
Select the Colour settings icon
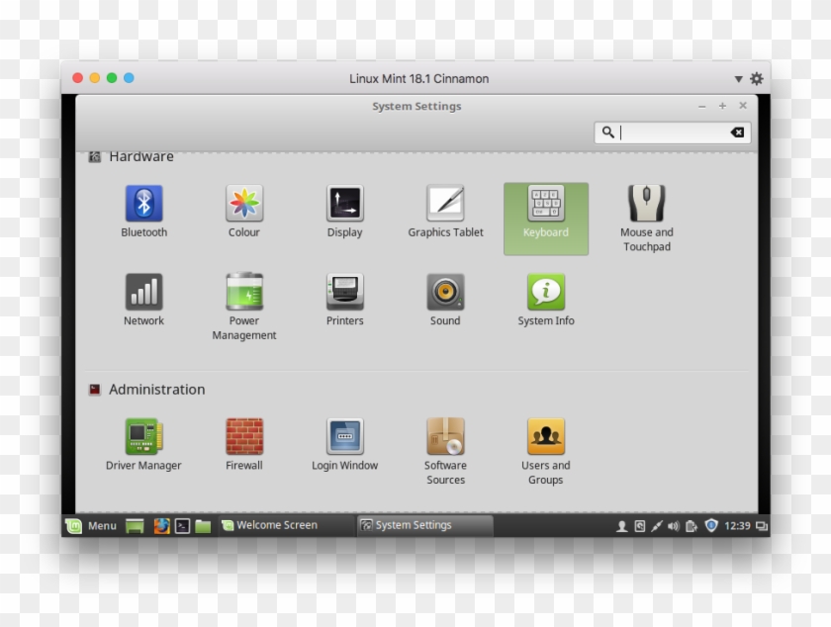[x=243, y=203]
